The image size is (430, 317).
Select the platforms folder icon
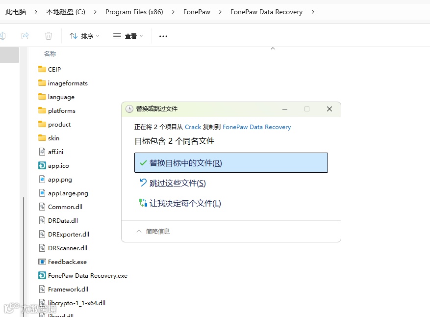42,110
